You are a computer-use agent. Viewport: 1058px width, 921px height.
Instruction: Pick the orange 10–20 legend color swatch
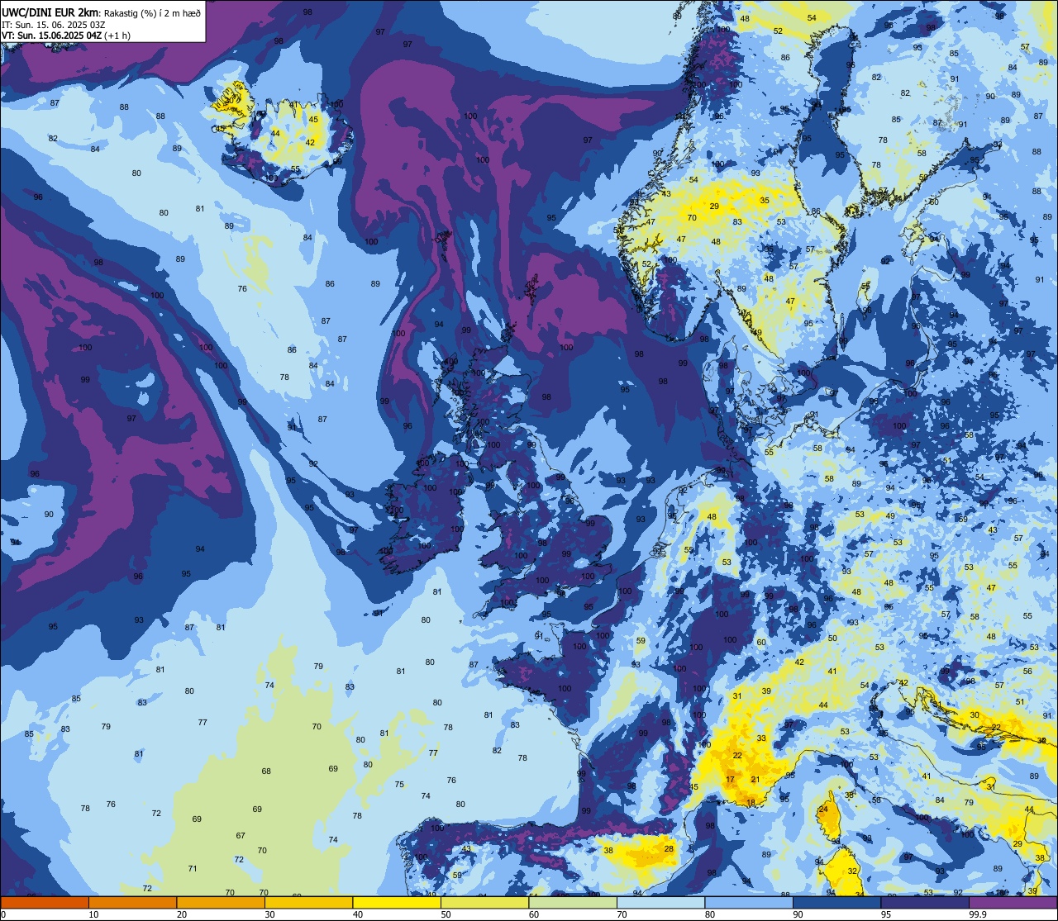coord(132,903)
